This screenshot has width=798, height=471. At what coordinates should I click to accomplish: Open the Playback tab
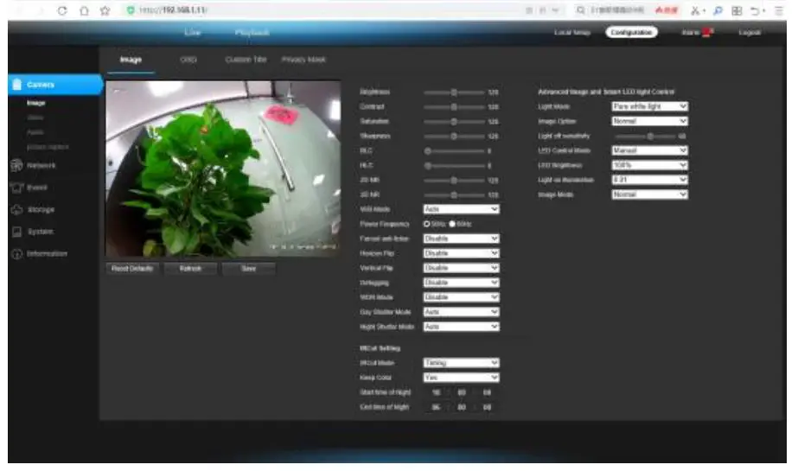click(252, 33)
